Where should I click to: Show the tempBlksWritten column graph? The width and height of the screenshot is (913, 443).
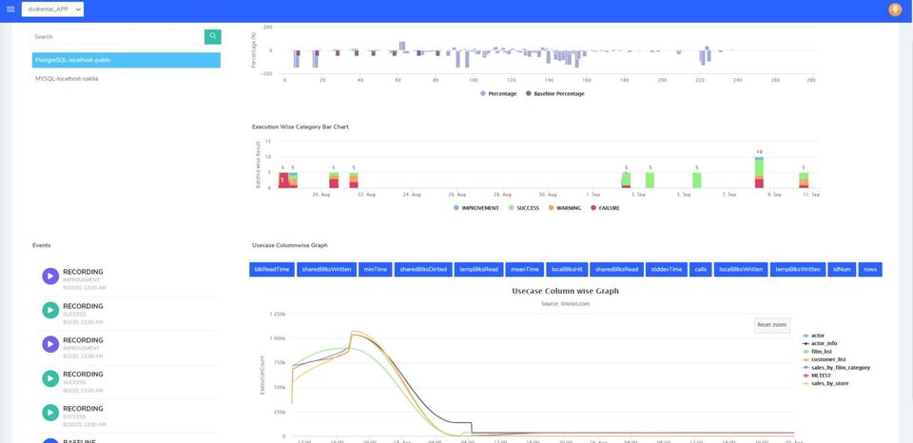798,270
